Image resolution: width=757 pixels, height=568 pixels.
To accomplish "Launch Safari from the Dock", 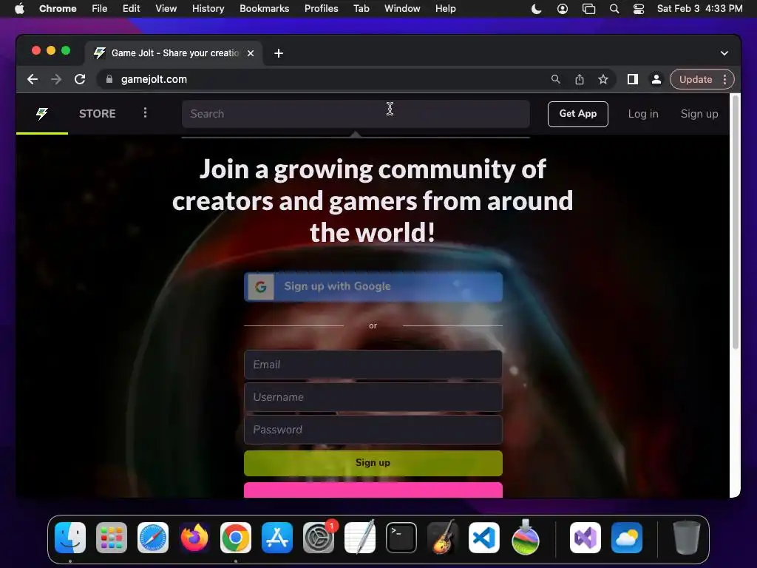I will tap(153, 538).
